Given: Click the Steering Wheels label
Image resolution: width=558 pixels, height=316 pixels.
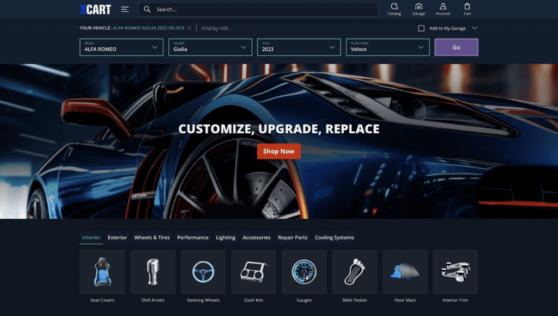Looking at the screenshot, I should 203,300.
